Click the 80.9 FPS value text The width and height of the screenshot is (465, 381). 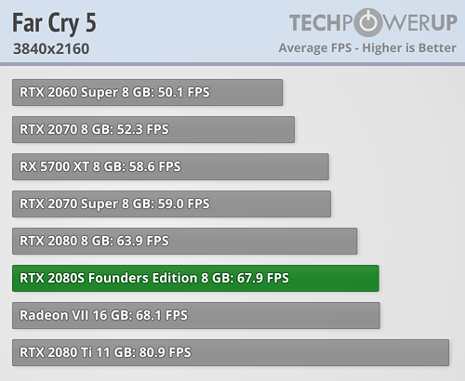pos(165,352)
